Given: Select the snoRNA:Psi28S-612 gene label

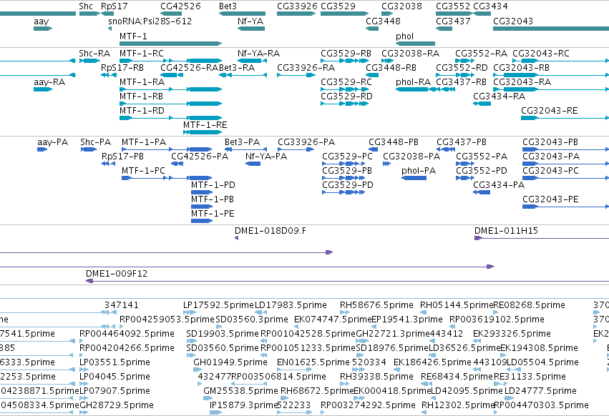Looking at the screenshot, I should pyautogui.click(x=150, y=21).
